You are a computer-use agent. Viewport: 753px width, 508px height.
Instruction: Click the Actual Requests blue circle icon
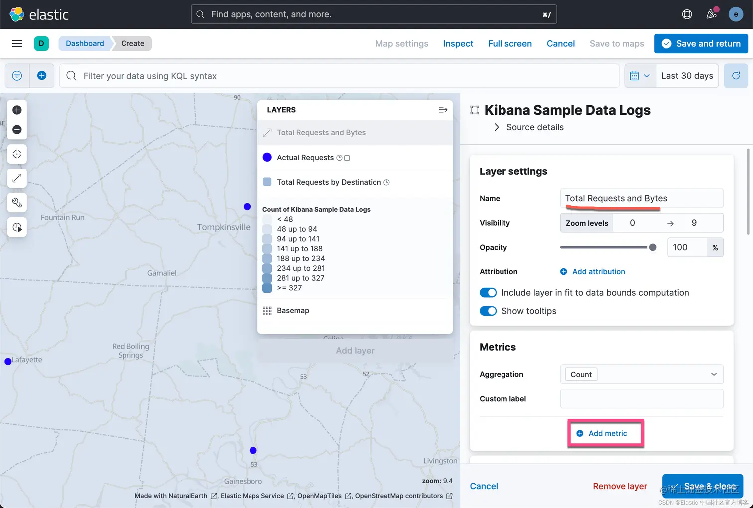[267, 158]
